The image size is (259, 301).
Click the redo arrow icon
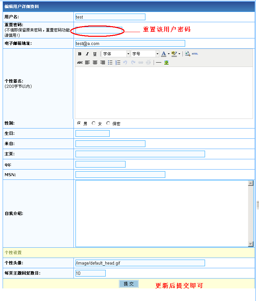(133, 62)
